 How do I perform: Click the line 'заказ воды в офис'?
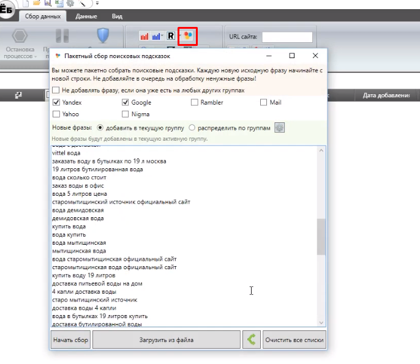pyautogui.click(x=78, y=186)
